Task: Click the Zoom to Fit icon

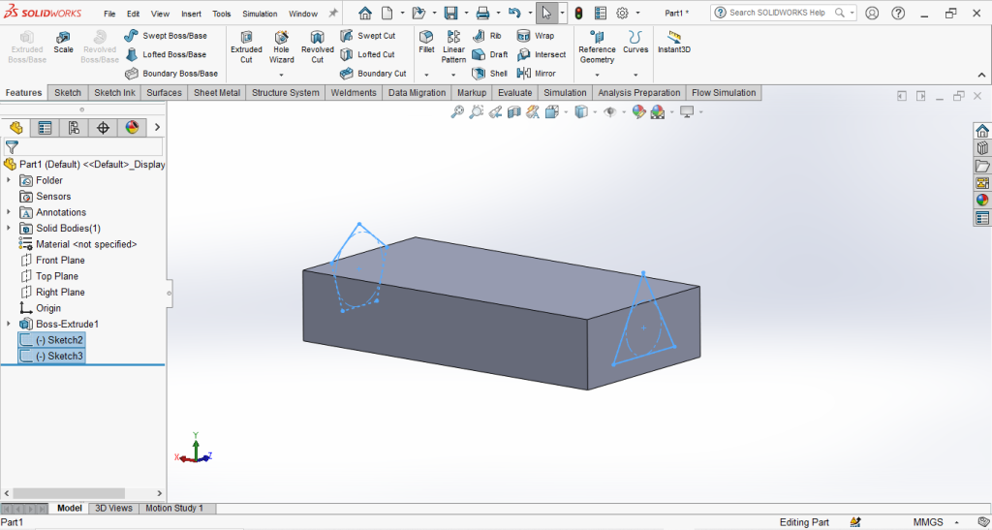Action: [457, 112]
